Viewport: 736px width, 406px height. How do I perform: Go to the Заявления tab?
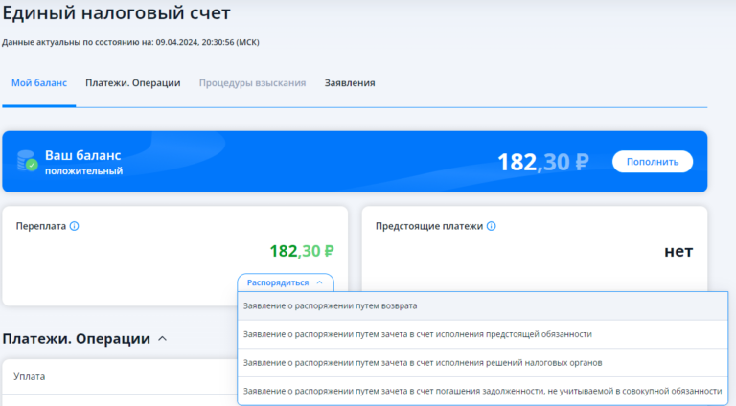click(x=350, y=83)
